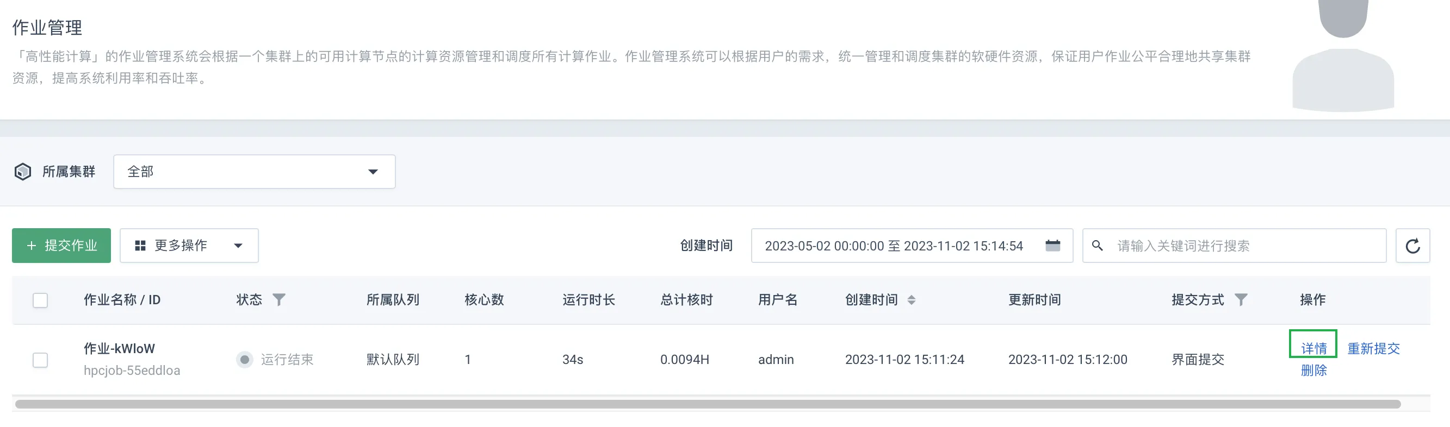Click the search magnifier icon
Screen dimensions: 1450x427
[x=1097, y=246]
